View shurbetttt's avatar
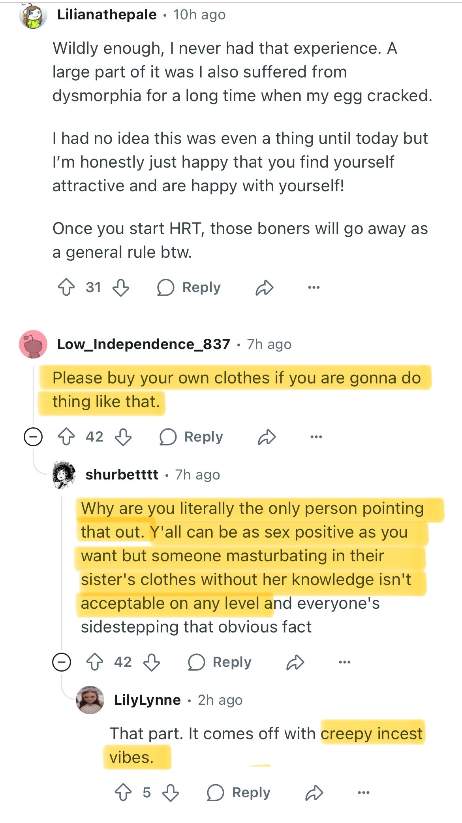462x823 pixels. pos(64,474)
